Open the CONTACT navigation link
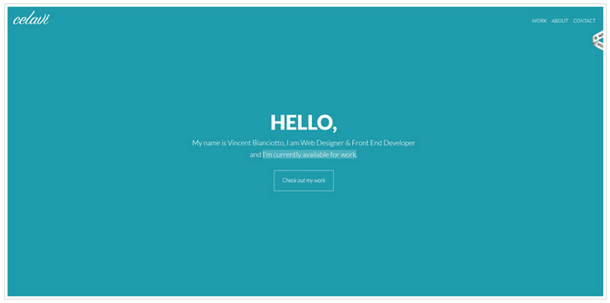Image resolution: width=610 pixels, height=303 pixels. 584,21
